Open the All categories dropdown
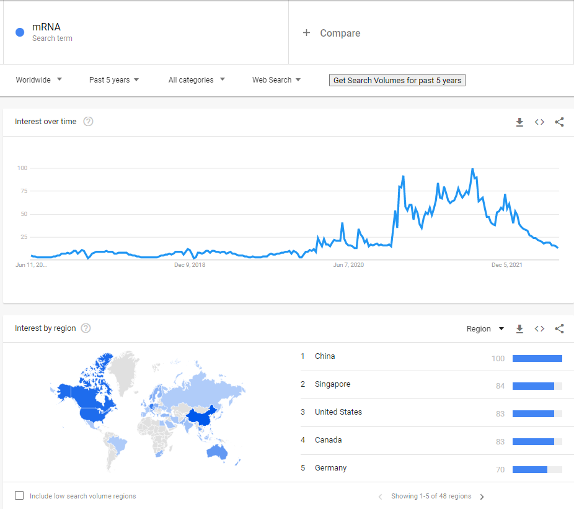This screenshot has height=509, width=574. 196,80
